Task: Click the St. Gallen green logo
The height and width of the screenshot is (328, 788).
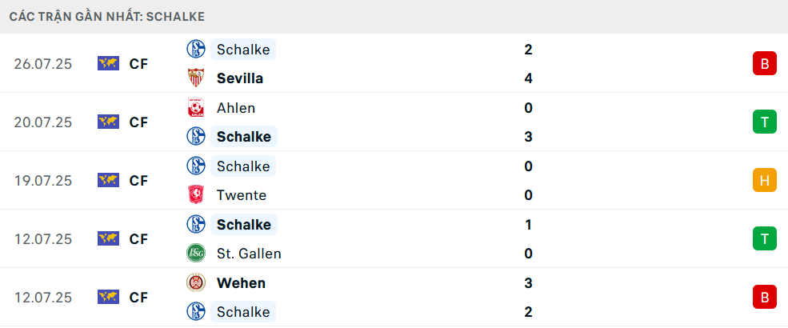Action: pyautogui.click(x=196, y=253)
